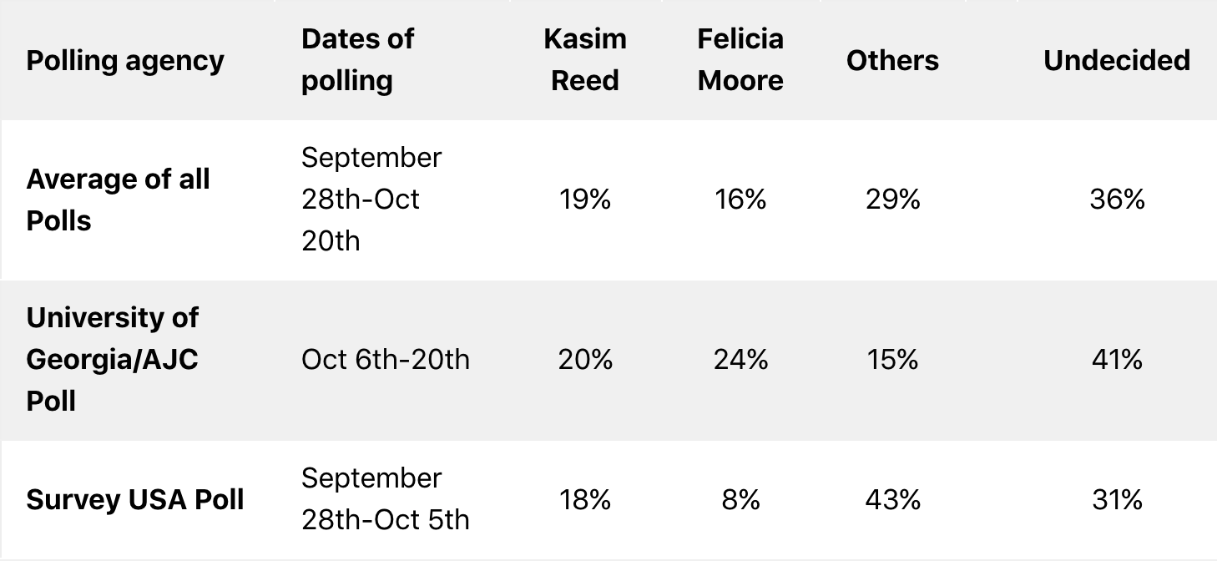
Task: Click the September 28th-Oct 20th date cell
Action: click(371, 200)
